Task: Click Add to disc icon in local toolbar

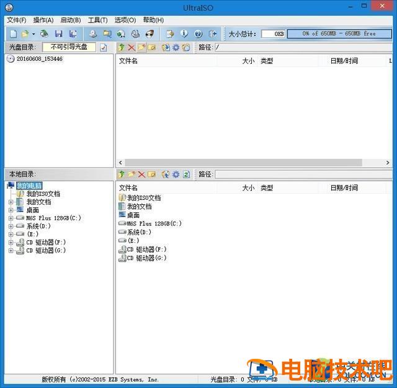Action: 166,174
